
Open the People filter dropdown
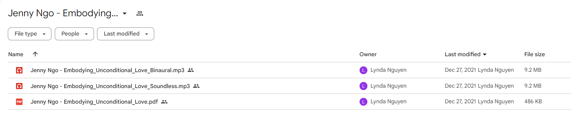click(x=74, y=34)
